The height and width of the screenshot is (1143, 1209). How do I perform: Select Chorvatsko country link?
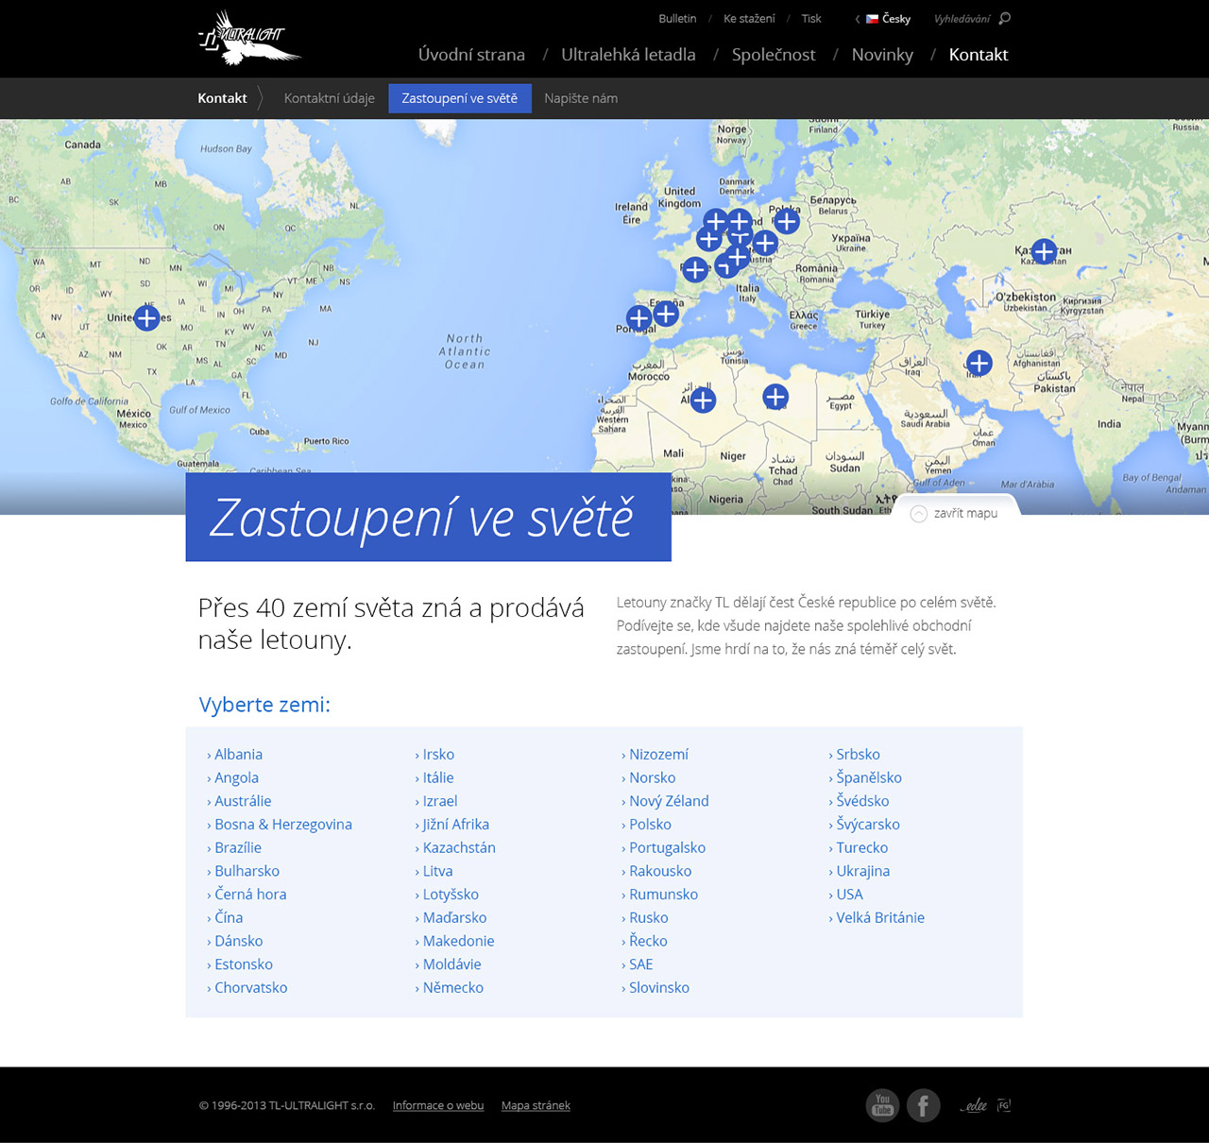pos(250,987)
